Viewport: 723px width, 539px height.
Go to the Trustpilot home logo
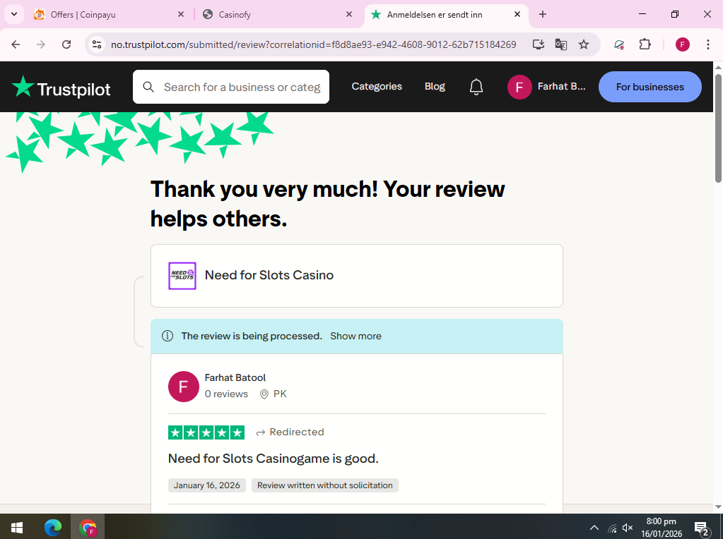coord(61,87)
